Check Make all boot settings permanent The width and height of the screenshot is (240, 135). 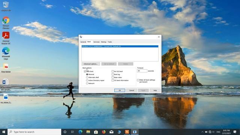[x=138, y=80]
